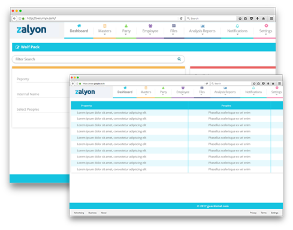Click the home icon in rear browser toolbar
The width and height of the screenshot is (293, 230).
point(264,19)
